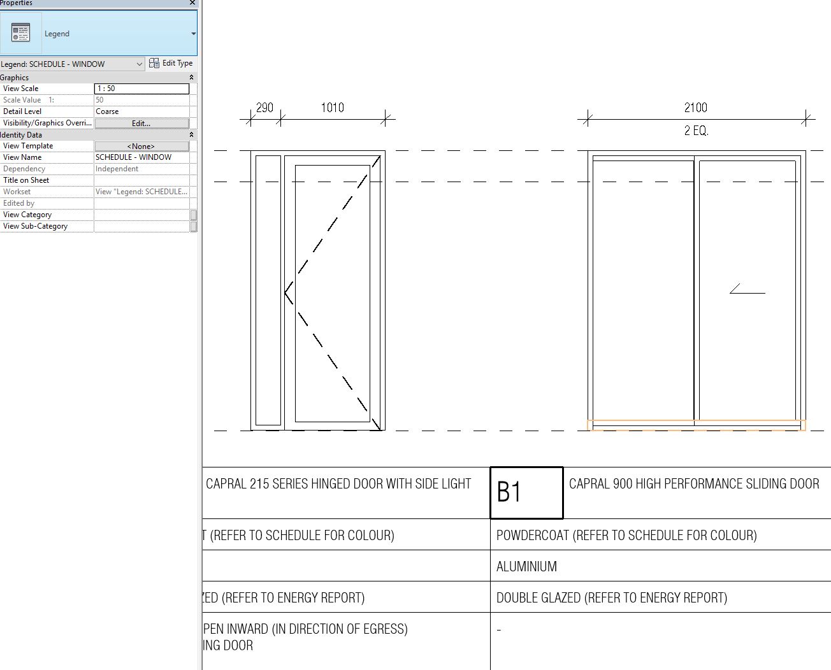The width and height of the screenshot is (831, 670).
Task: Click Edit for Visibility/Graphics Overrides
Action: tap(141, 123)
